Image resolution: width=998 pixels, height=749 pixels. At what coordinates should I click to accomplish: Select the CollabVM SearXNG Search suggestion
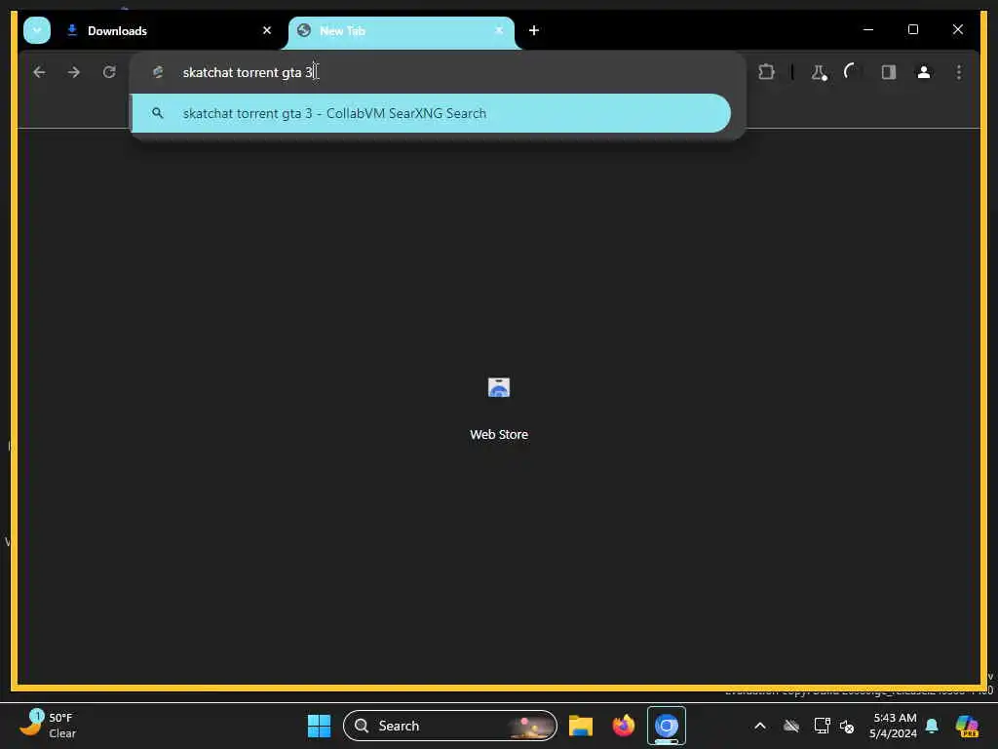(x=430, y=113)
